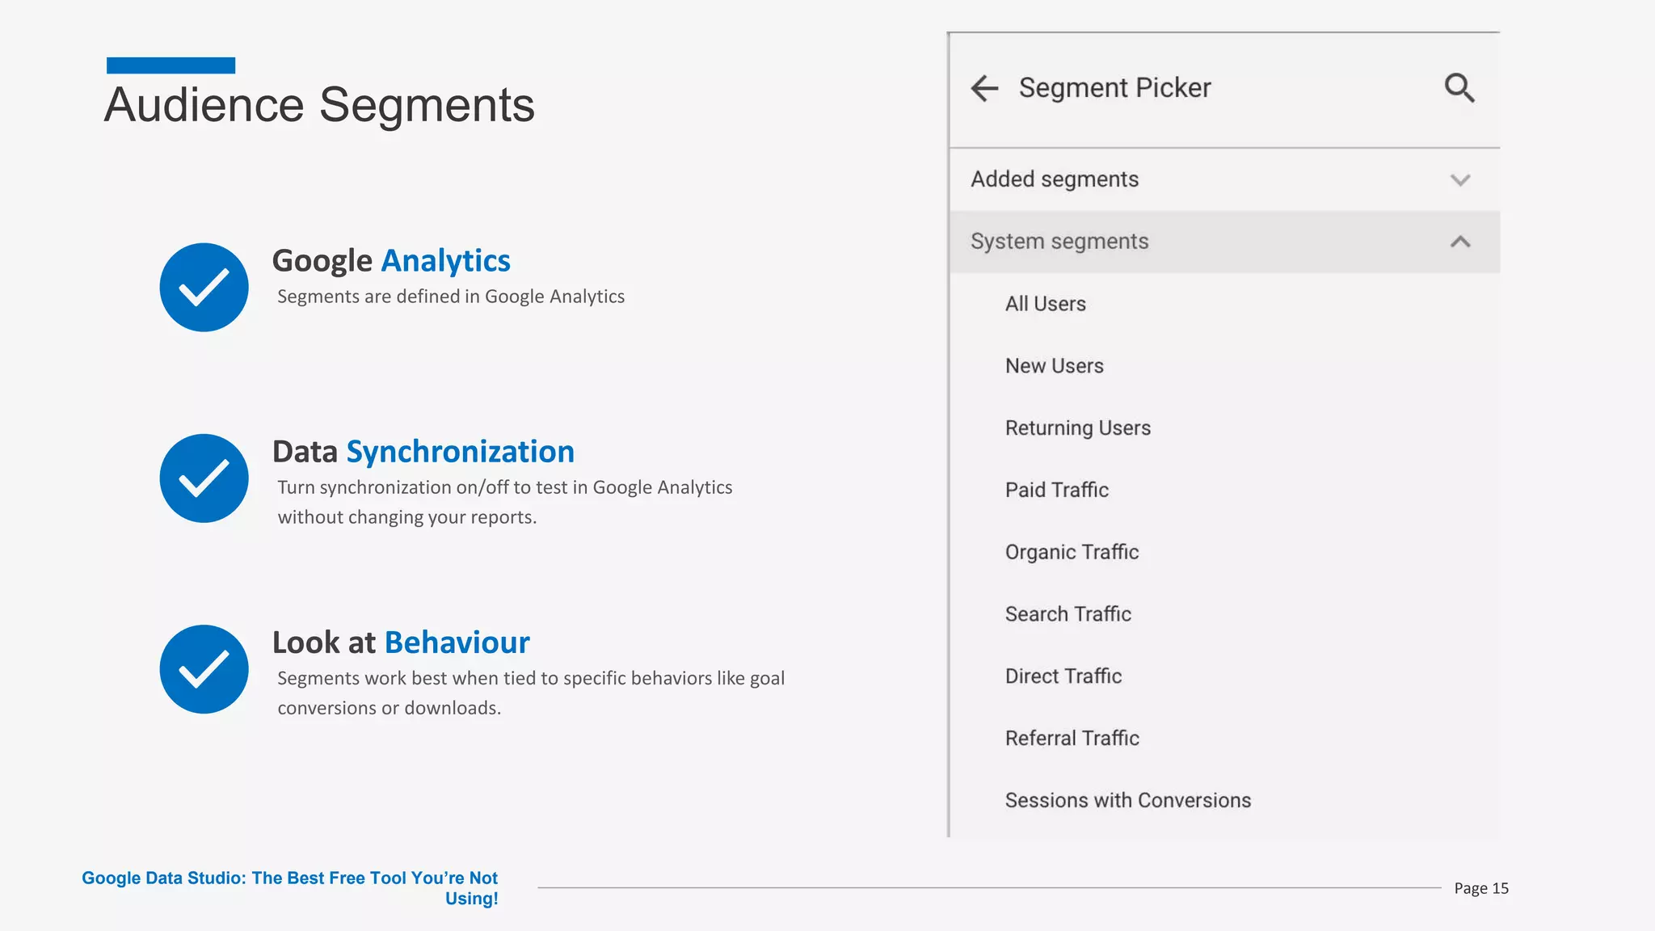
Task: Click the Segment Picker title text
Action: point(1114,88)
